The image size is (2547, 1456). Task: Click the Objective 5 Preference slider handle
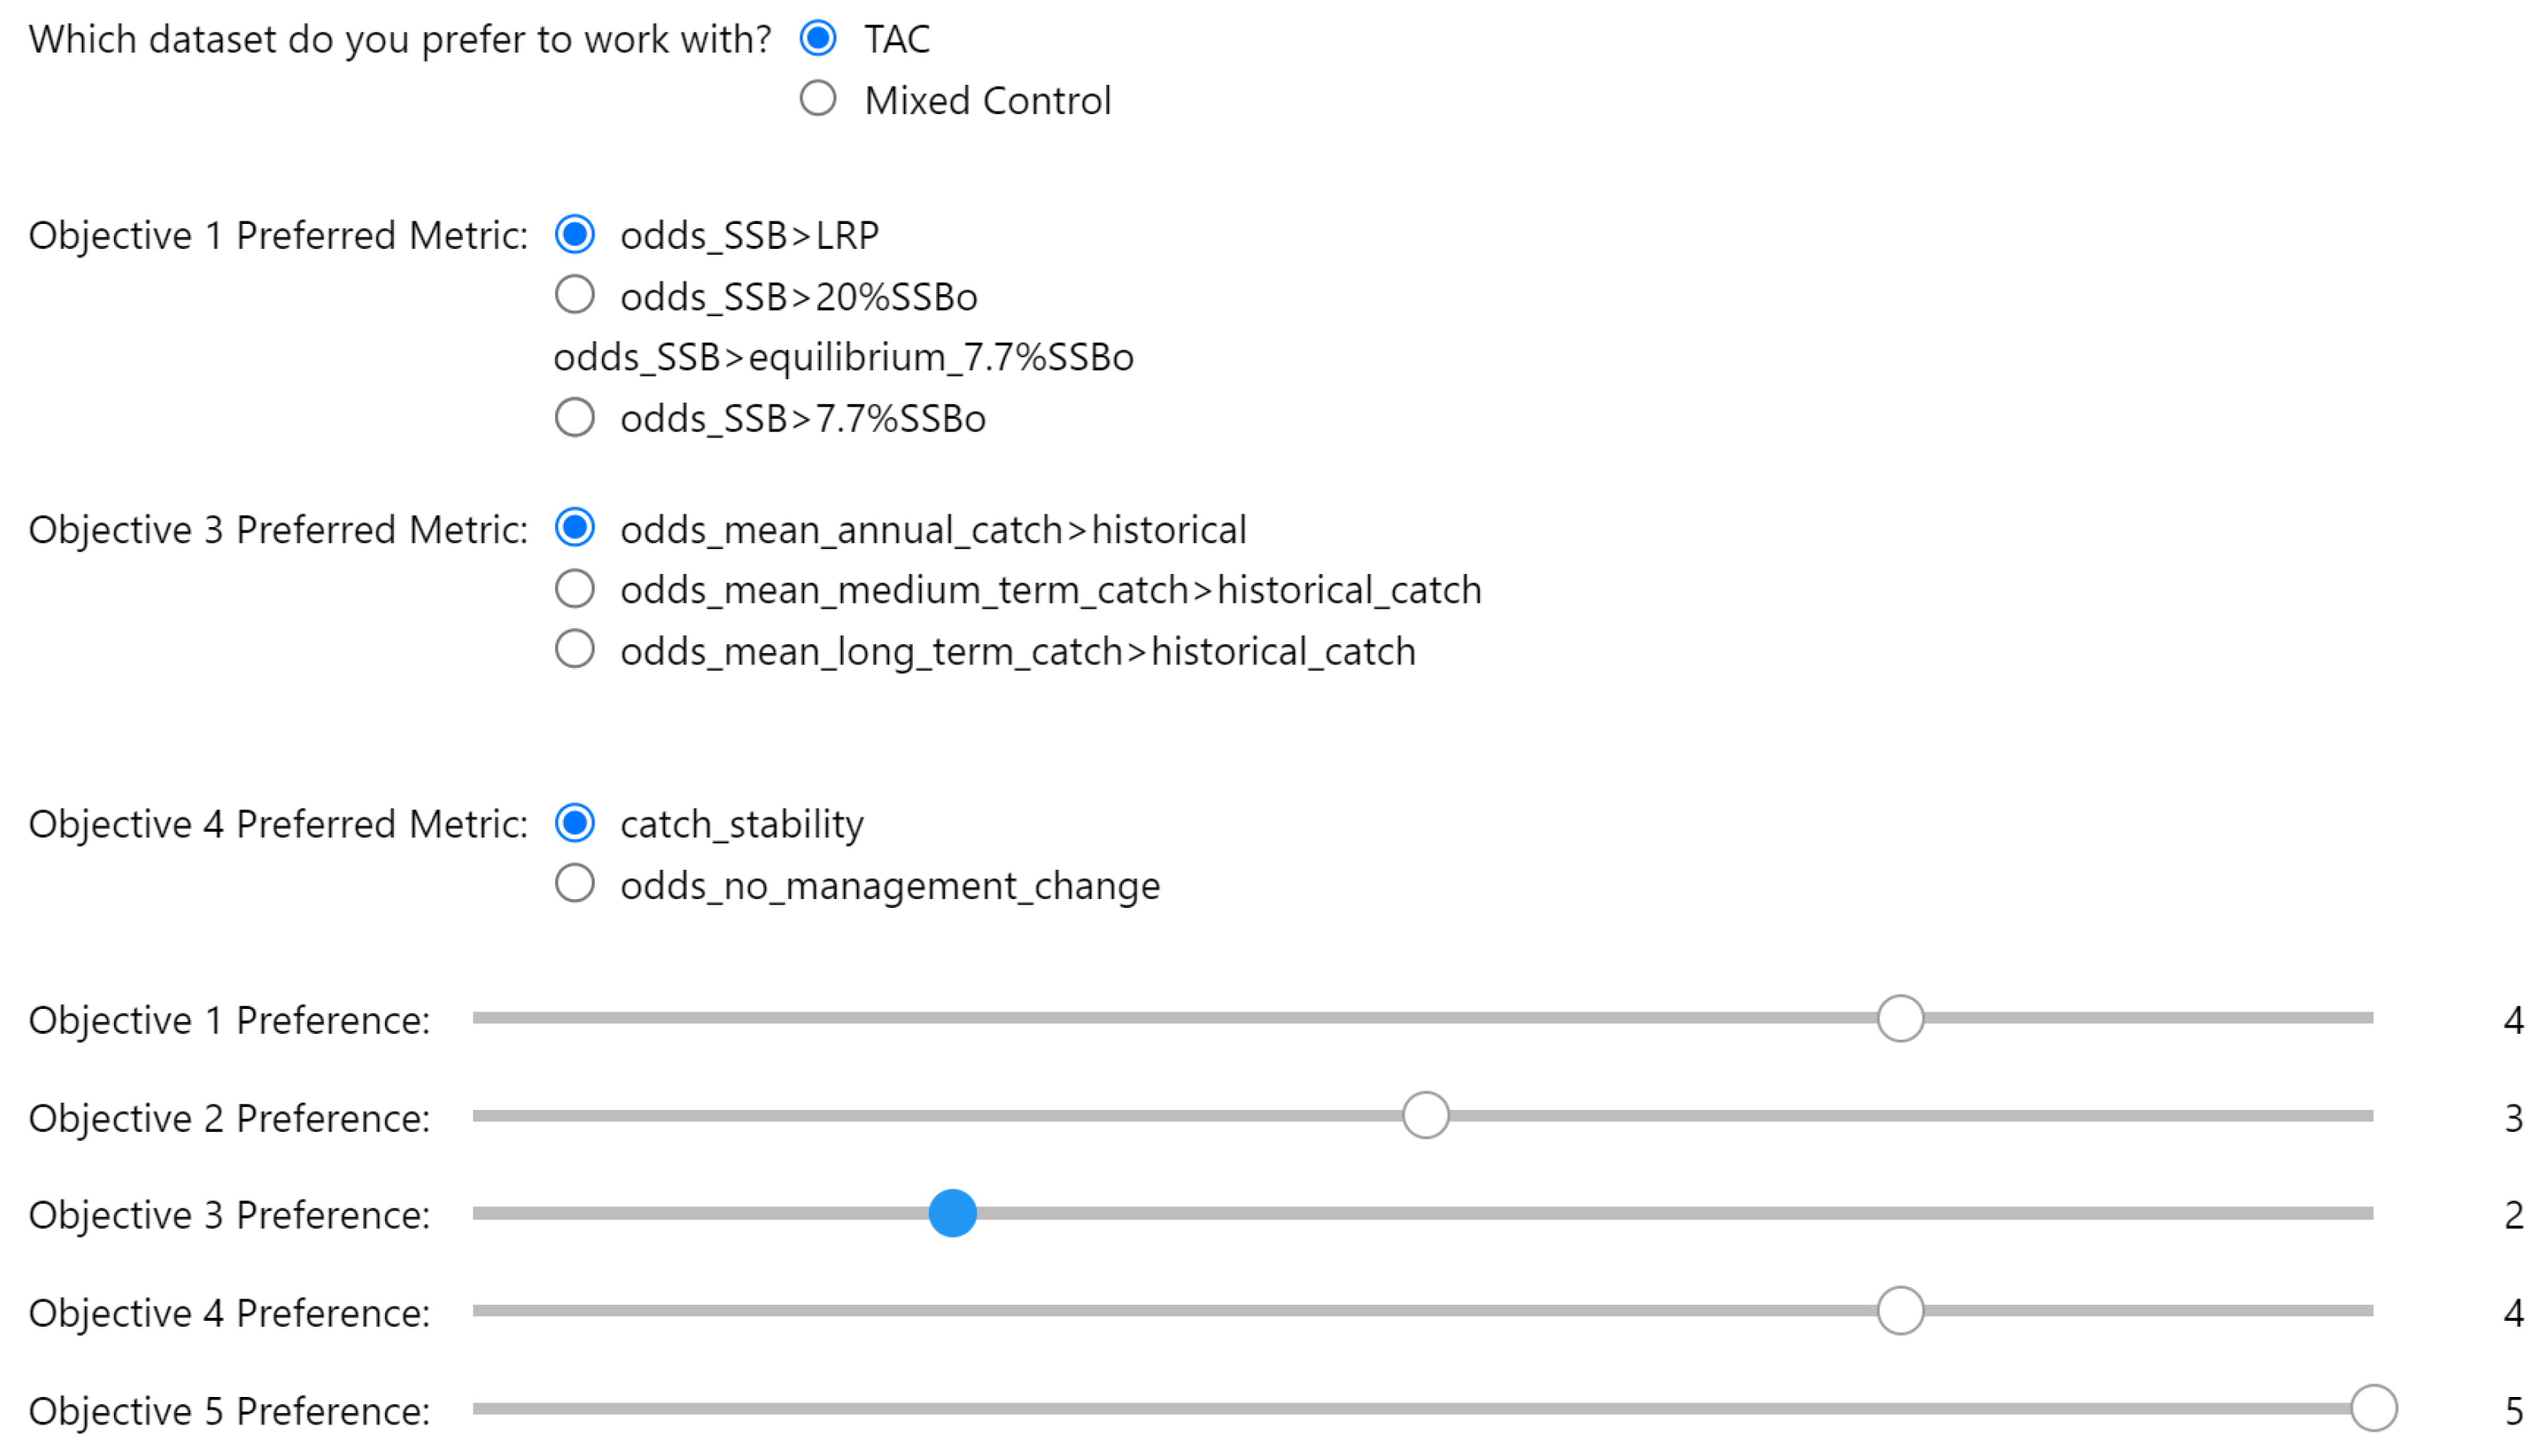pyautogui.click(x=2373, y=1409)
